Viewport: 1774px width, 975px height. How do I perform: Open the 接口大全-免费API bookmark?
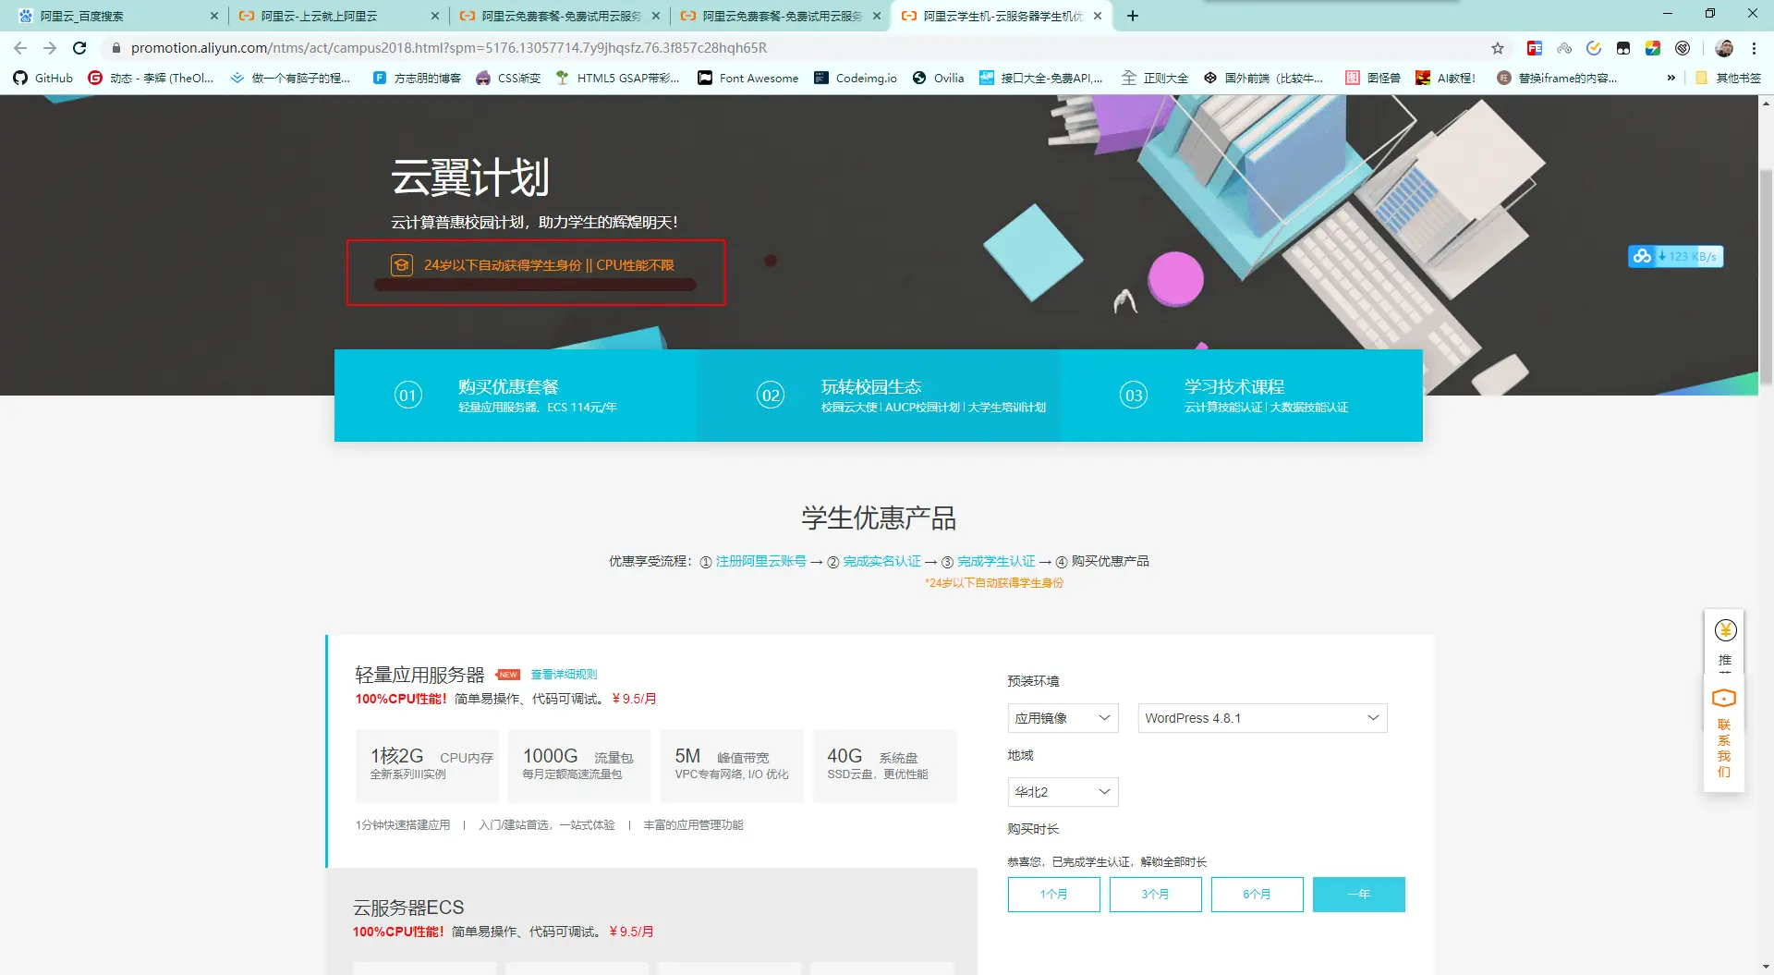tap(1041, 78)
